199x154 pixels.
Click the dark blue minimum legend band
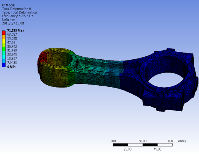coord(4,65)
